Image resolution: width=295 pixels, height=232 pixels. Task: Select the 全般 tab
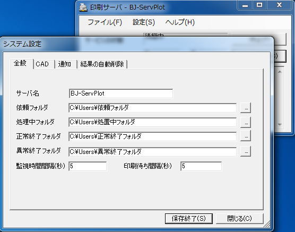[21, 64]
